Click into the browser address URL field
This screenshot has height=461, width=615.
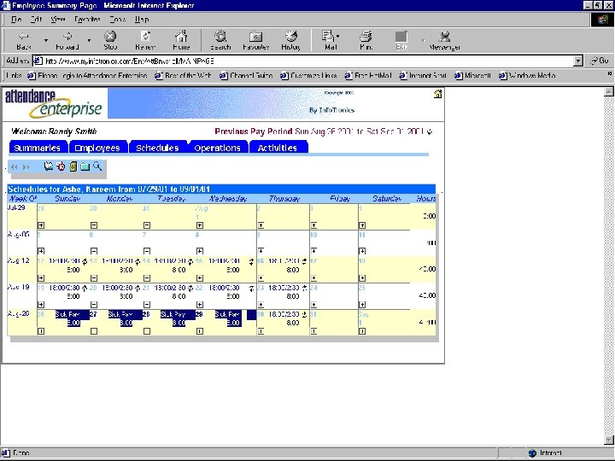pyautogui.click(x=304, y=61)
